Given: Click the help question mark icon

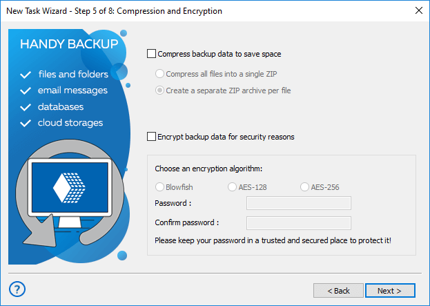Looking at the screenshot, I should [19, 289].
